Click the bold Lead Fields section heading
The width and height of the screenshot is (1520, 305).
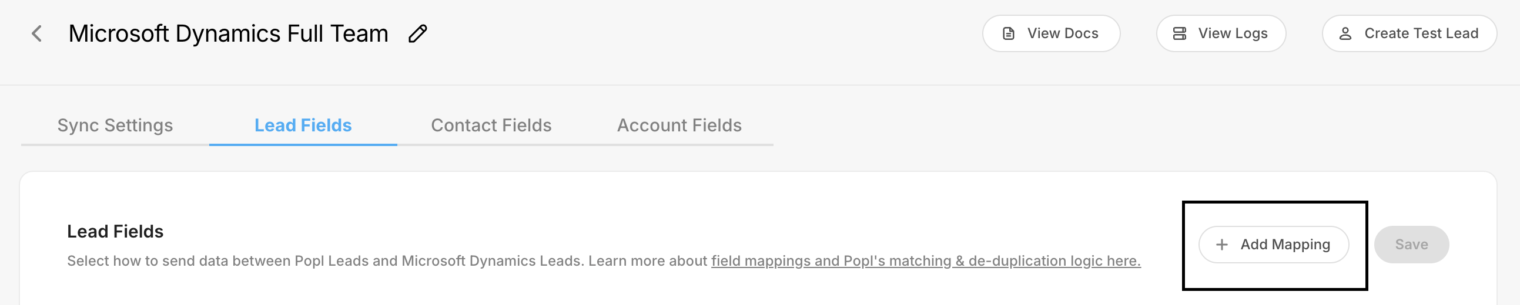(115, 232)
